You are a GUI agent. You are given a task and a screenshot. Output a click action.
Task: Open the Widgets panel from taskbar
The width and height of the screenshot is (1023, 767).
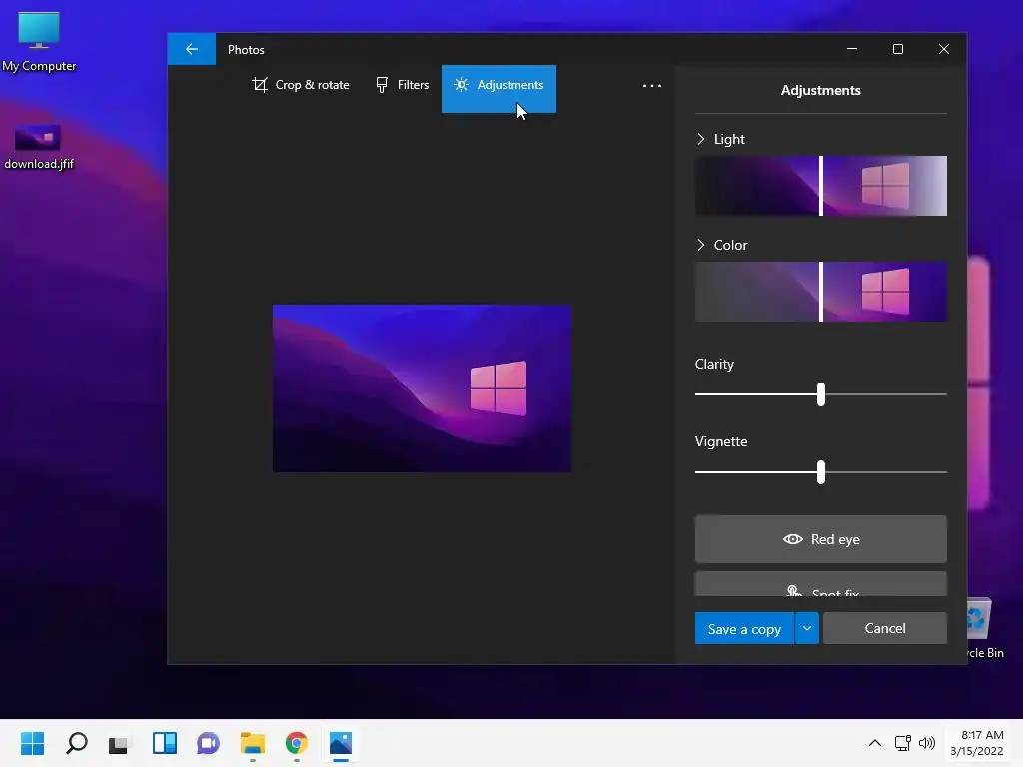165,743
